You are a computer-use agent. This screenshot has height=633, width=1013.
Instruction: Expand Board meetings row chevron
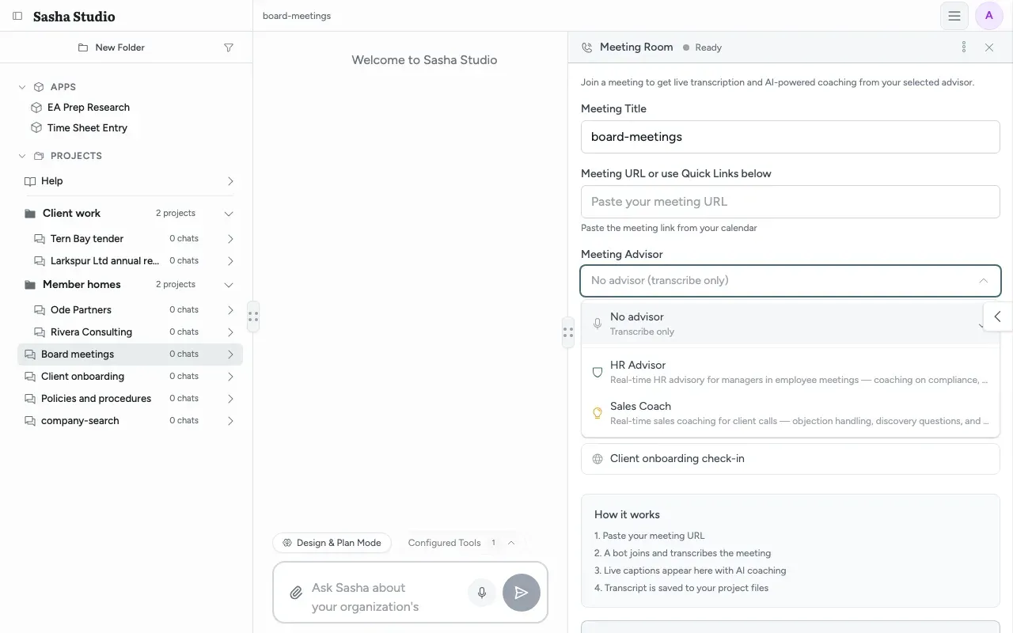230,354
